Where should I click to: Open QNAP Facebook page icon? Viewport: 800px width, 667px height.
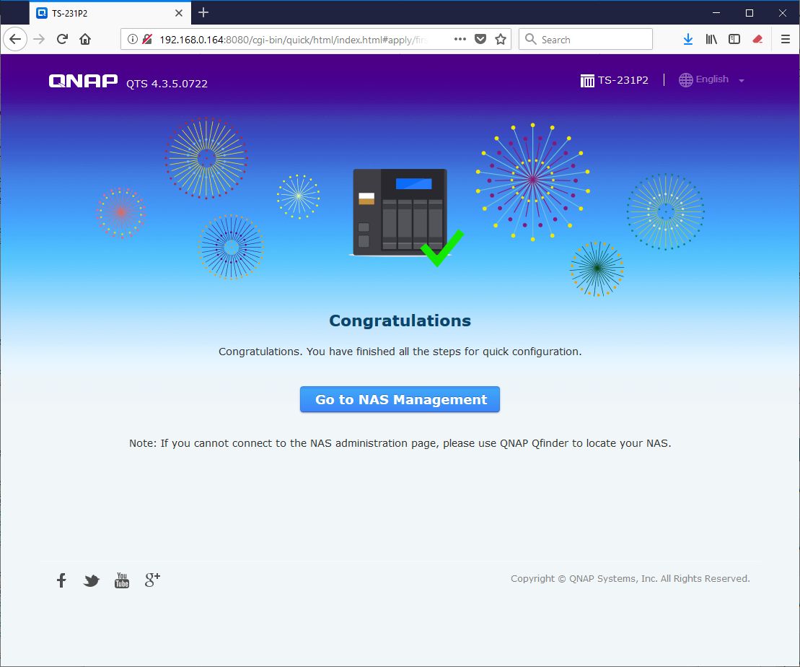[x=61, y=580]
